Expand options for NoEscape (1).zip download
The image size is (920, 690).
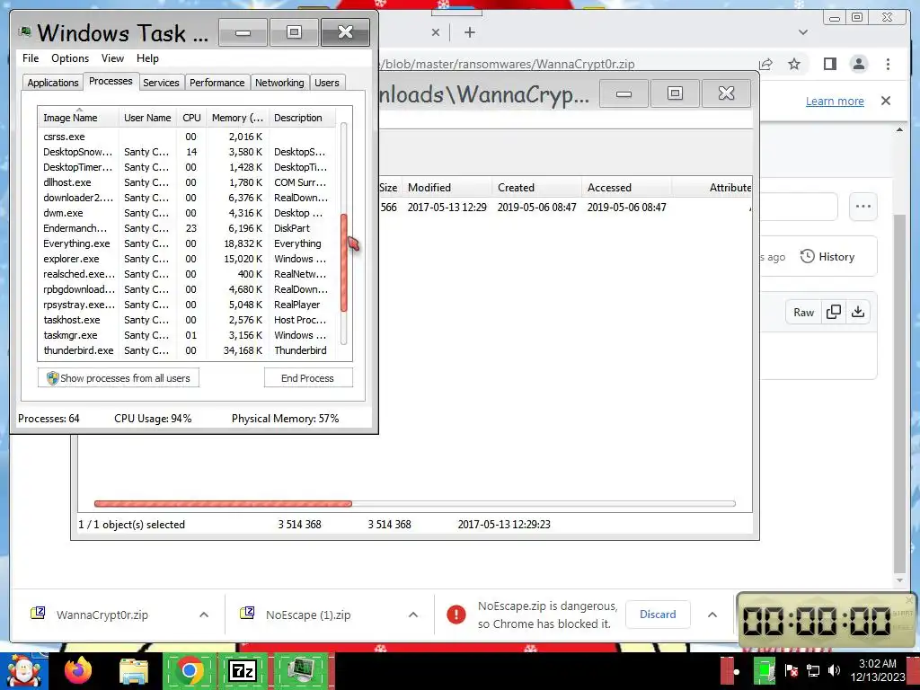pos(413,615)
